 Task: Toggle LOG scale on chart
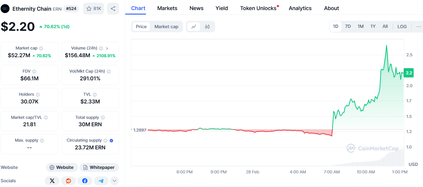click(x=402, y=26)
